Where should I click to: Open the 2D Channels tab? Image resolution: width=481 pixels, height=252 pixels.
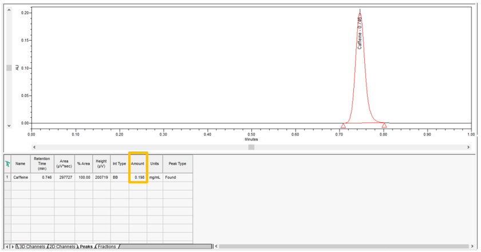tap(62, 247)
